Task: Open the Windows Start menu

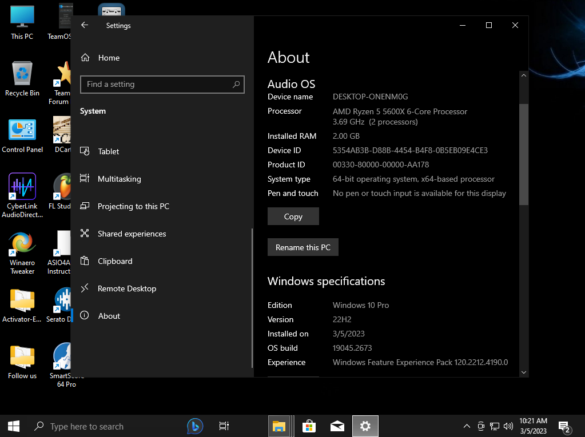Action: [14, 426]
